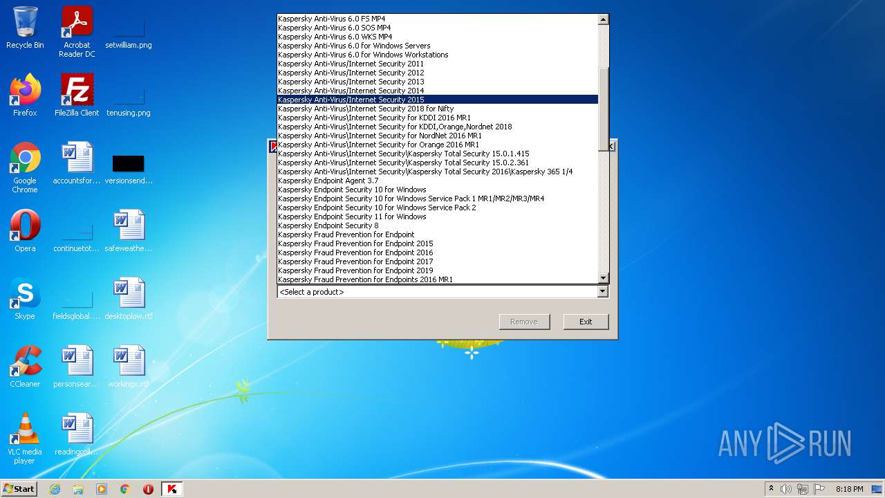This screenshot has width=885, height=498.
Task: Open the media player taskbar icon
Action: (102, 489)
